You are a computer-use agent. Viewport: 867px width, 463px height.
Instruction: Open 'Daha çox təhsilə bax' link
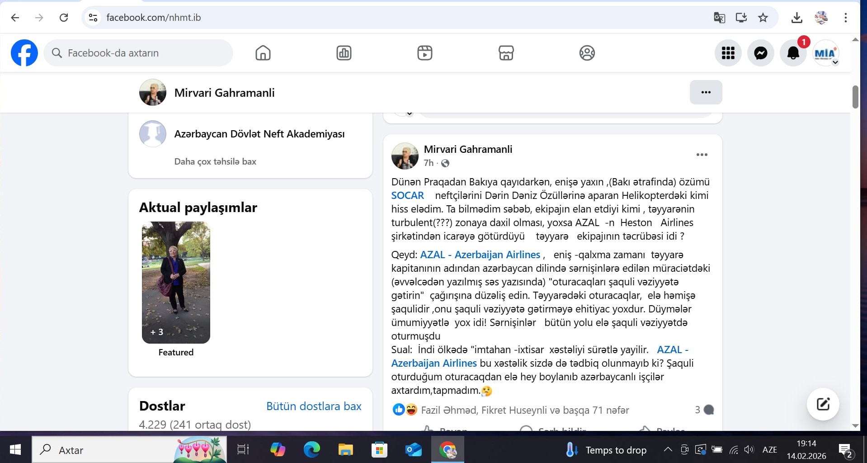[x=215, y=161]
